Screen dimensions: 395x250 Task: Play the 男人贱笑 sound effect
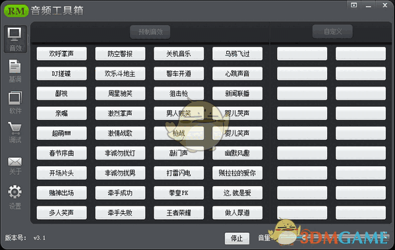[179, 113]
